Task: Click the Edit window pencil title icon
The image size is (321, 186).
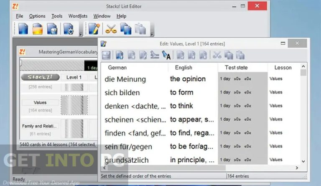Action: (104, 43)
